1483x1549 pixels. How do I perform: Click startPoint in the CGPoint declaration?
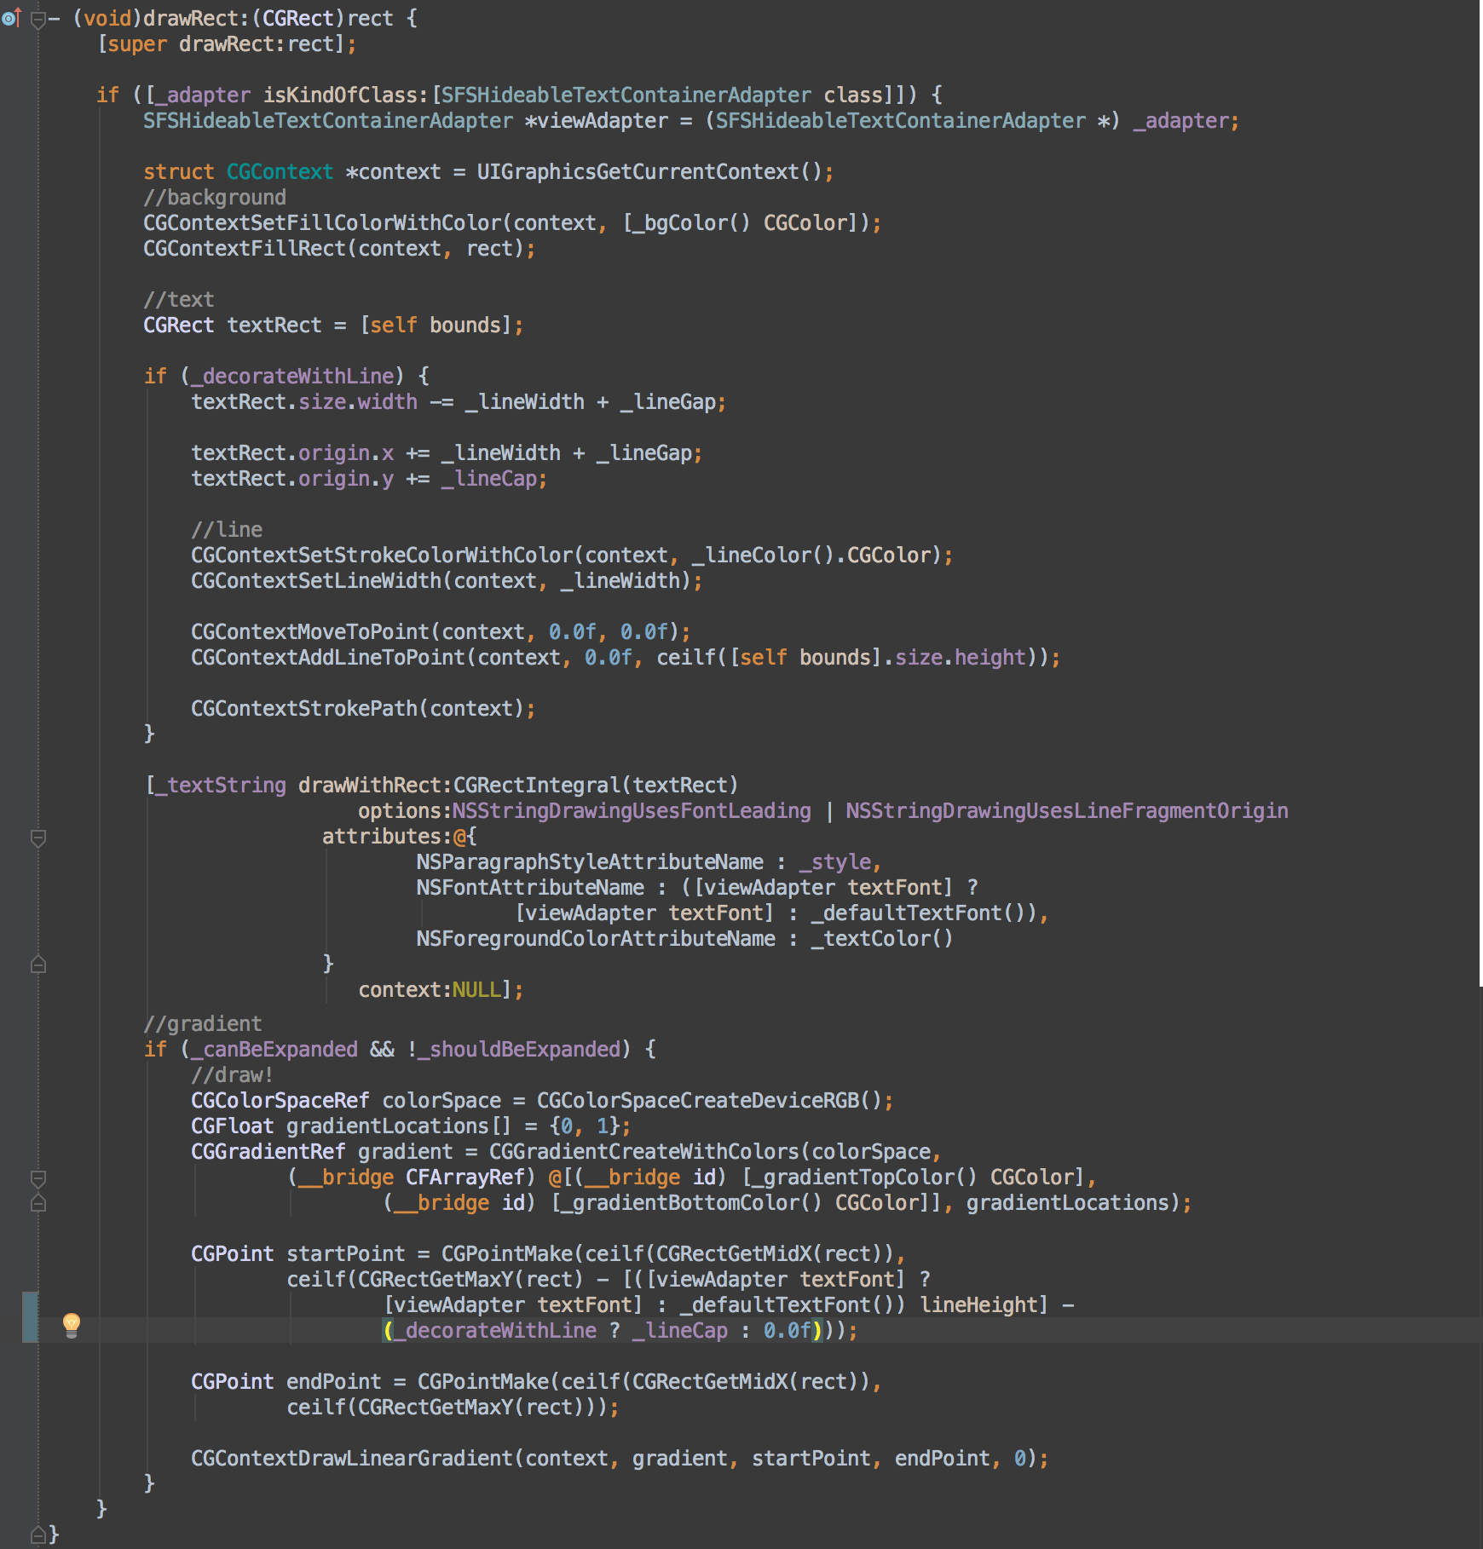[346, 1254]
